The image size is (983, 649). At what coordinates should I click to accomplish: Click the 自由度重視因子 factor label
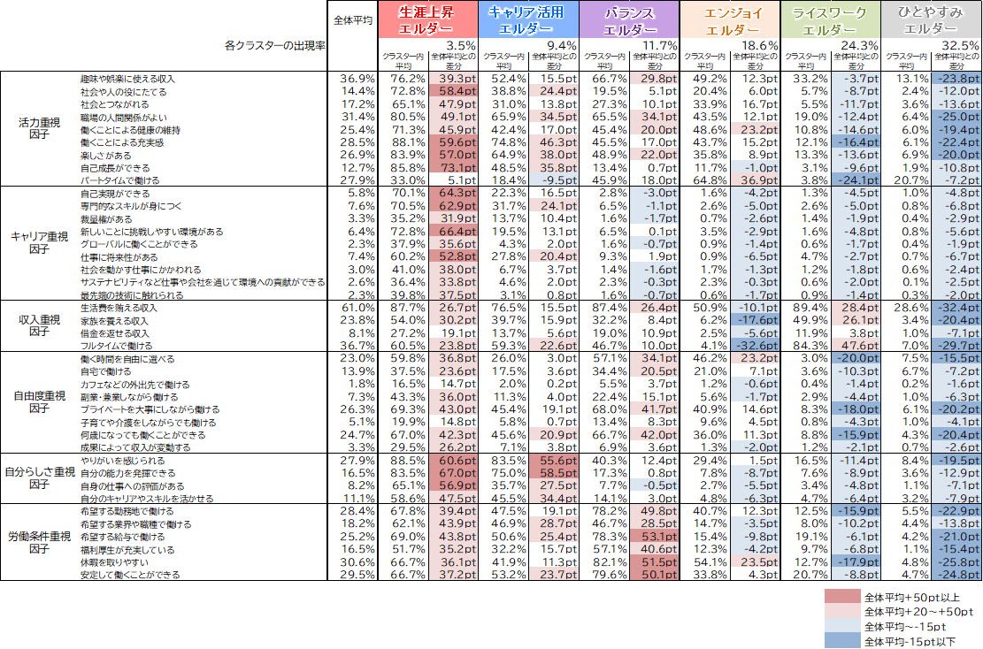(x=39, y=401)
